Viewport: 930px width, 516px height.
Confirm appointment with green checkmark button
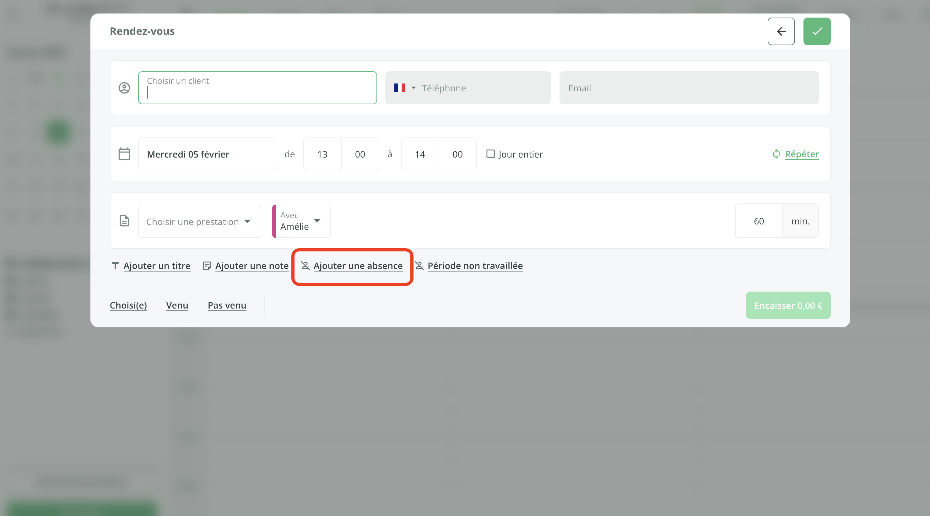point(817,31)
